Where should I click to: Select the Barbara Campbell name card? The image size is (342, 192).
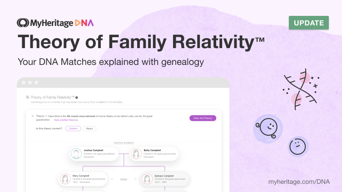tap(165, 179)
